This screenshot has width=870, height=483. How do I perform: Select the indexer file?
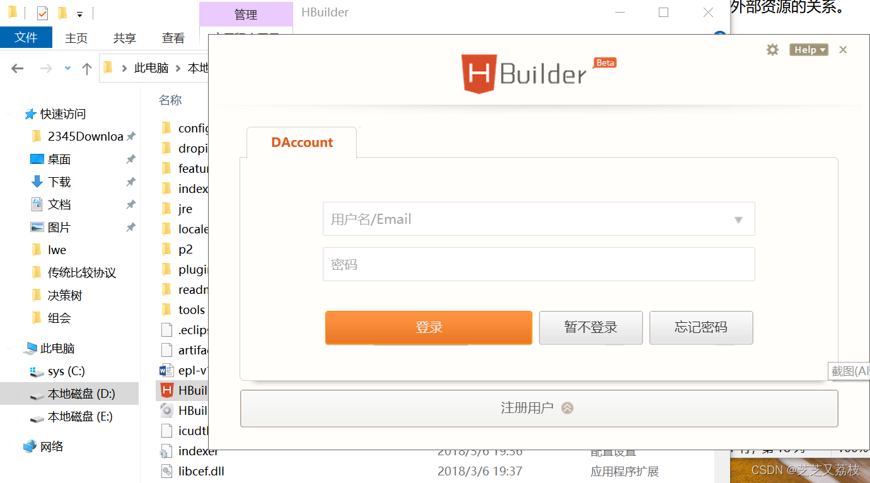point(190,451)
